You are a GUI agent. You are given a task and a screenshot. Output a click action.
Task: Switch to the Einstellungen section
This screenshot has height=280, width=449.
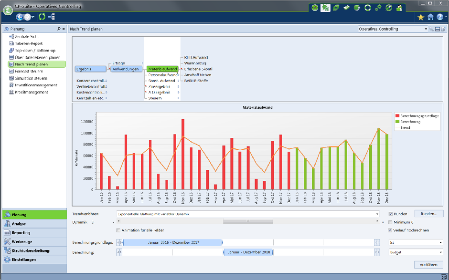point(35,259)
